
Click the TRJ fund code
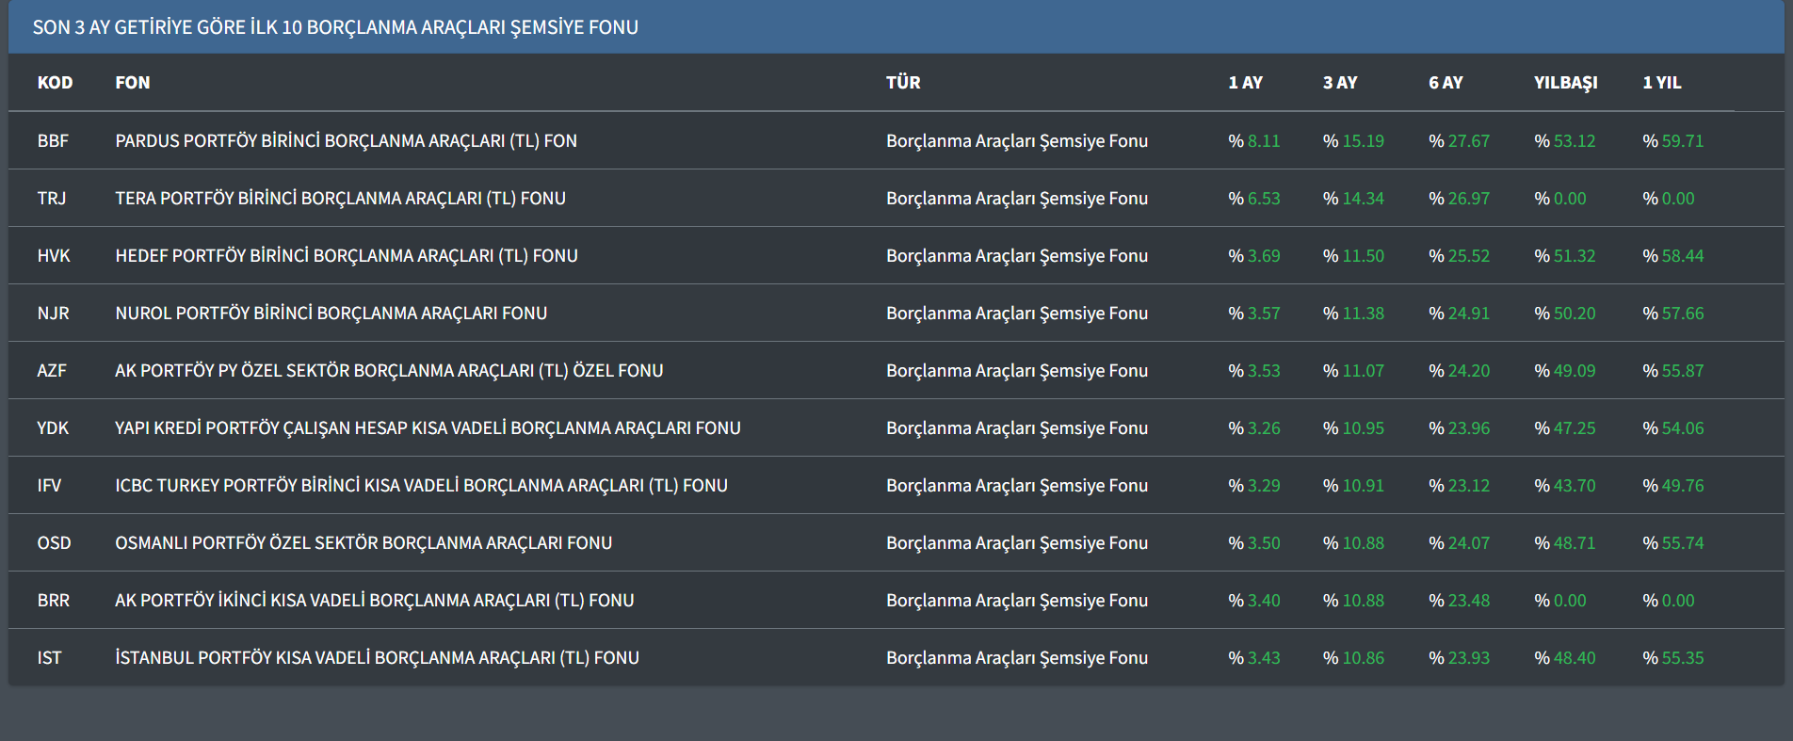[x=52, y=199]
